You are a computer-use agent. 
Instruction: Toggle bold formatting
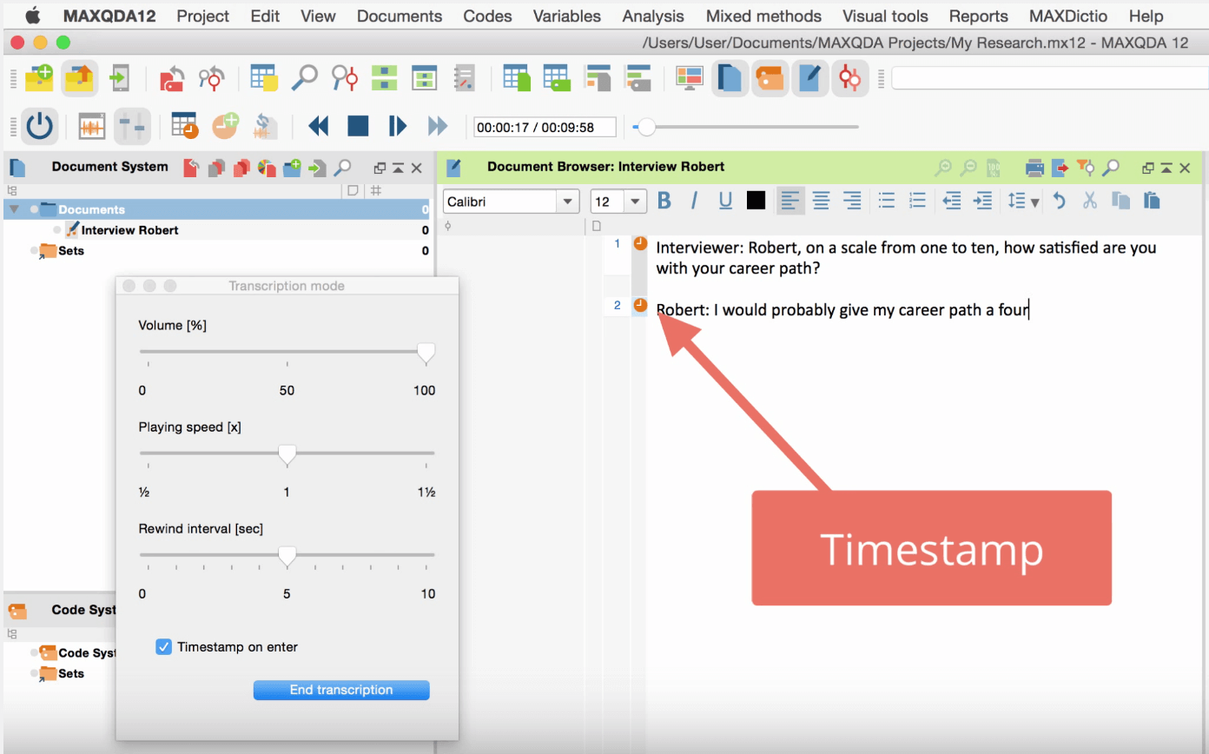(664, 202)
